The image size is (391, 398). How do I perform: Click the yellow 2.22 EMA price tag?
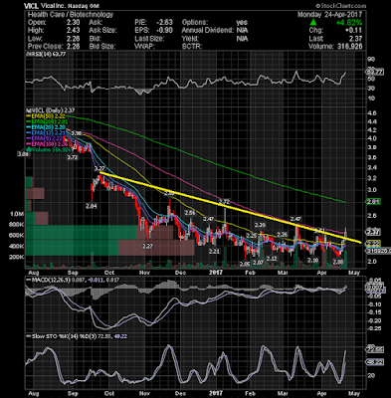373,243
